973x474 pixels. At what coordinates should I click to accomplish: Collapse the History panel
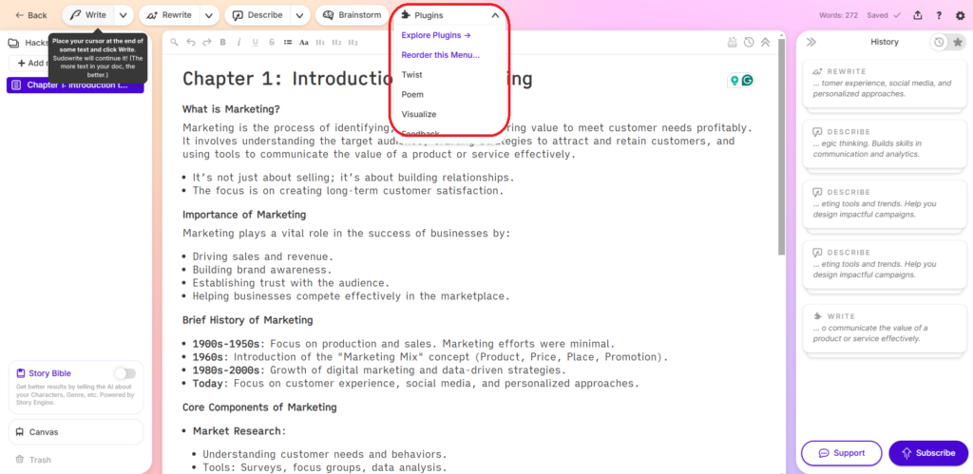811,42
